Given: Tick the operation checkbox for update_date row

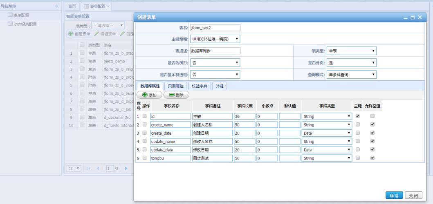Looking at the screenshot, I should click(144, 150).
